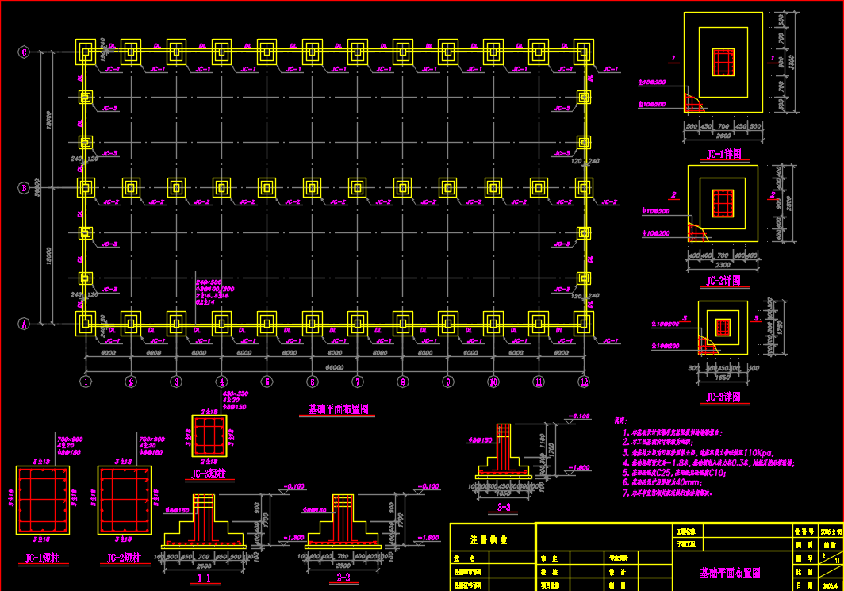Click section title 1-1

pos(204,578)
